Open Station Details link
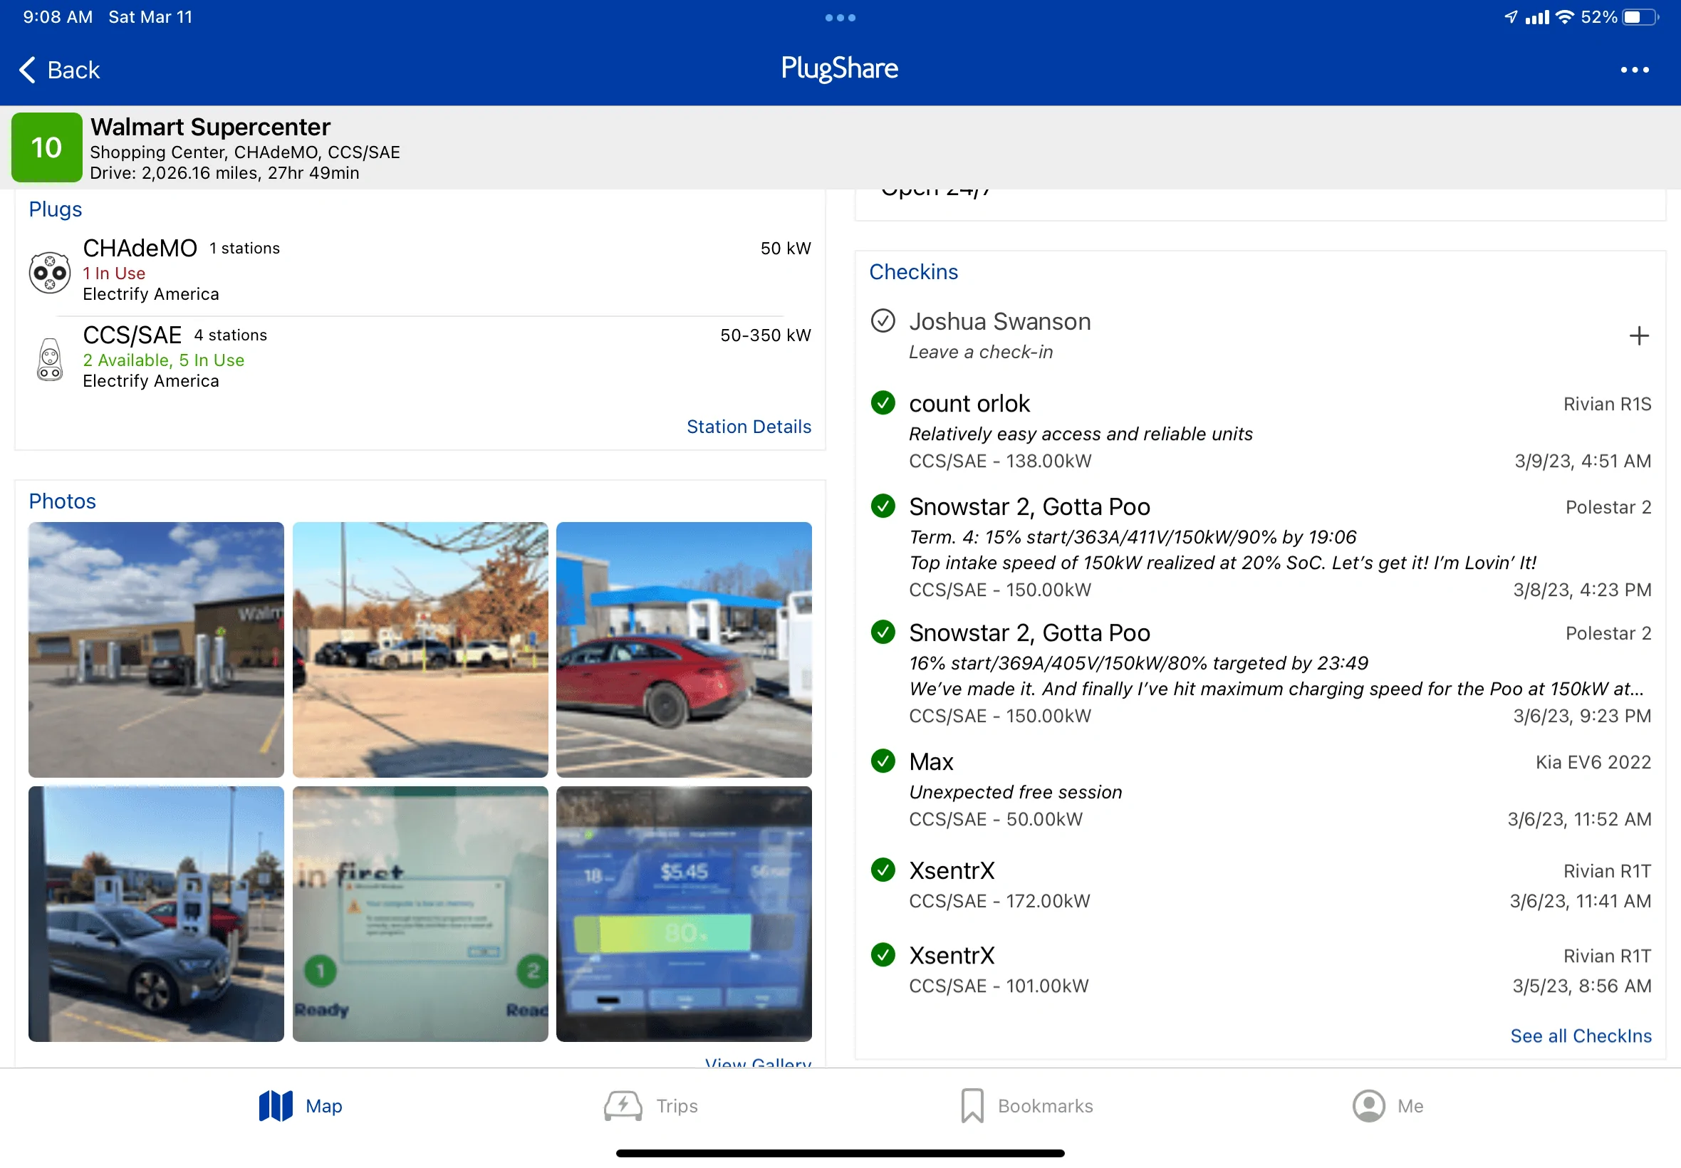The width and height of the screenshot is (1681, 1168). click(749, 427)
